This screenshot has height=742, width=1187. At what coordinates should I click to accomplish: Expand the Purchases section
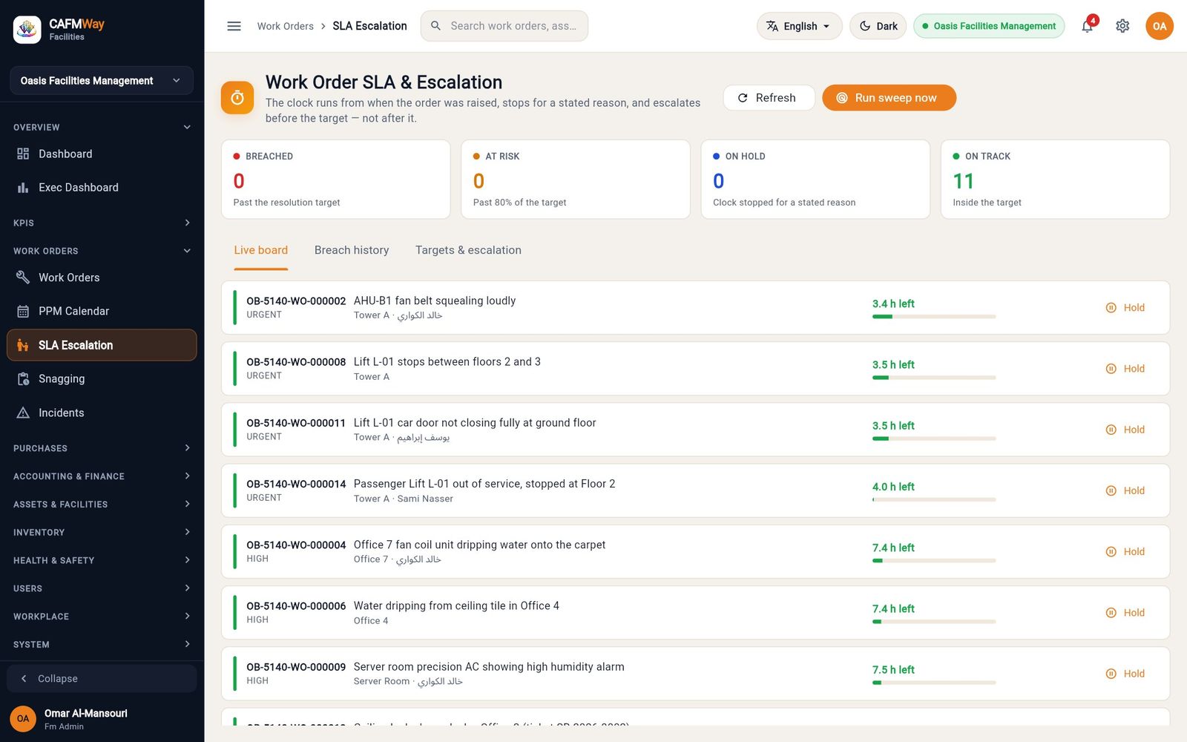tap(102, 448)
